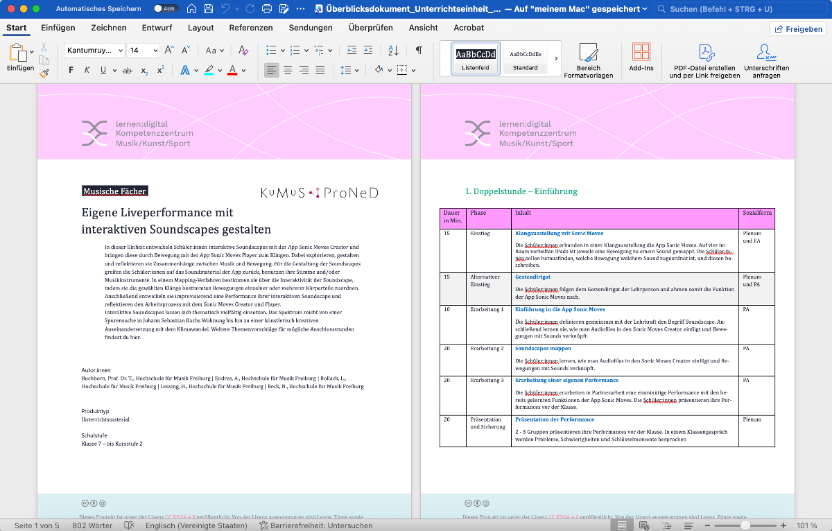832x531 pixels.
Task: Click Barrierefreiheit: Untersuchen in status bar
Action: (x=315, y=525)
